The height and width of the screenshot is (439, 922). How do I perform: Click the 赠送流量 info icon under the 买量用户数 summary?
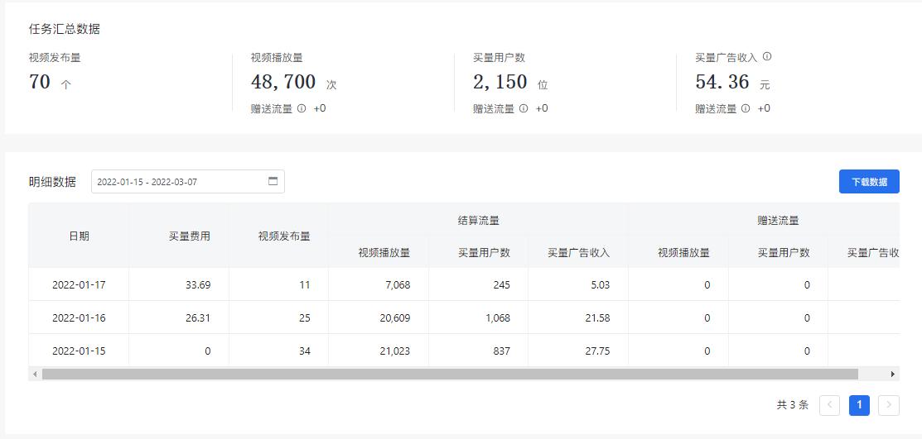pos(524,108)
